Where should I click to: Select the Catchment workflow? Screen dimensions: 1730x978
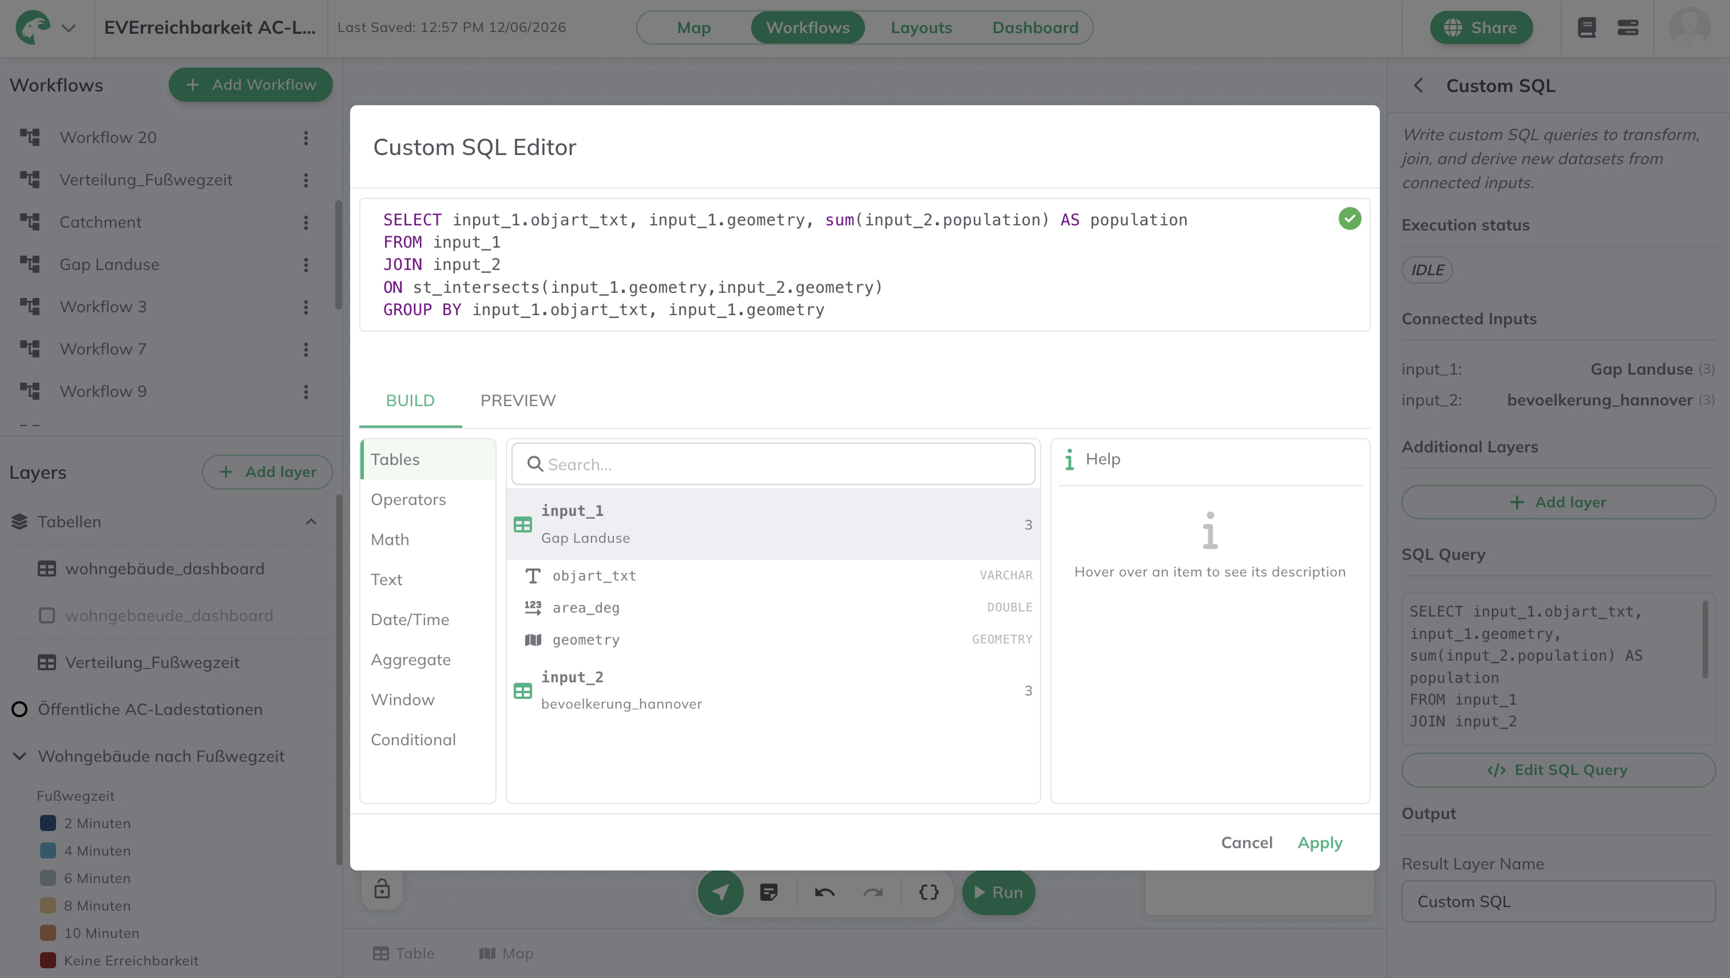click(100, 222)
